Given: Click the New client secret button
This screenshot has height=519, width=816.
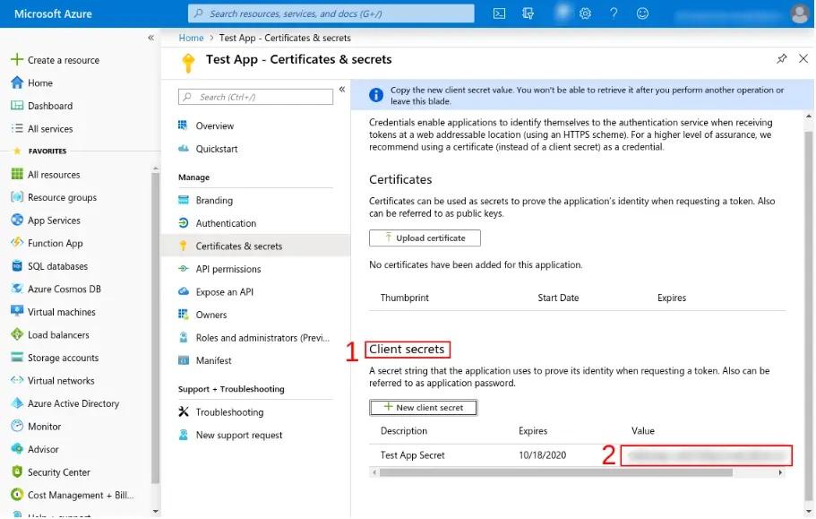Looking at the screenshot, I should click(x=423, y=407).
